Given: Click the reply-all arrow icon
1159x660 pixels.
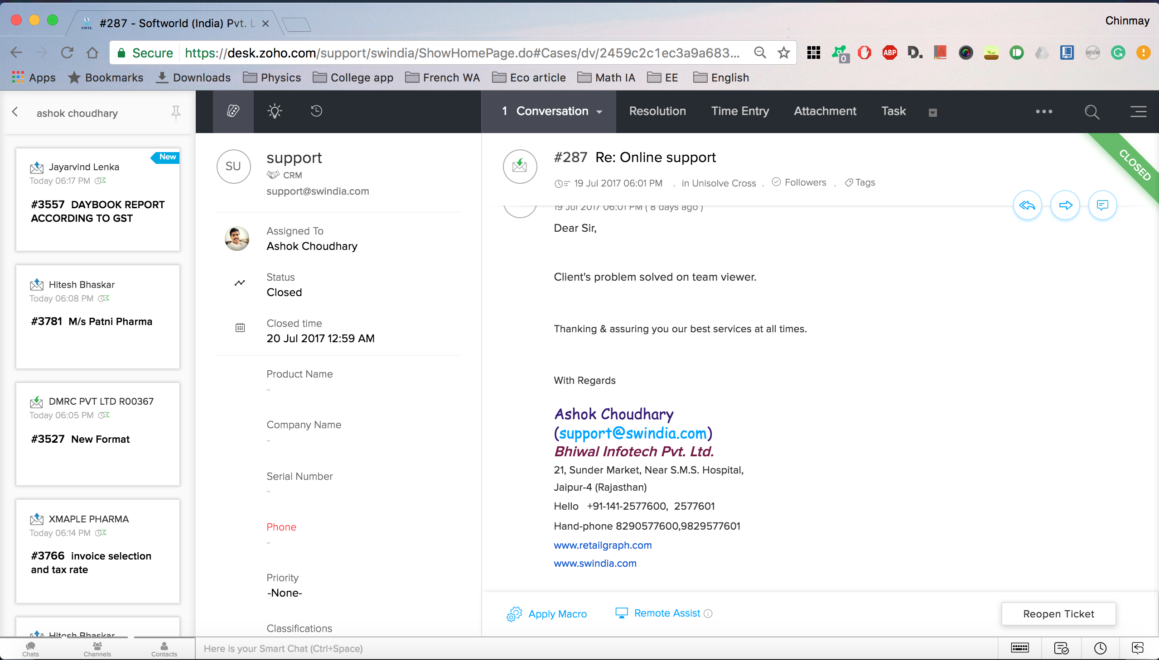Looking at the screenshot, I should (x=1027, y=206).
